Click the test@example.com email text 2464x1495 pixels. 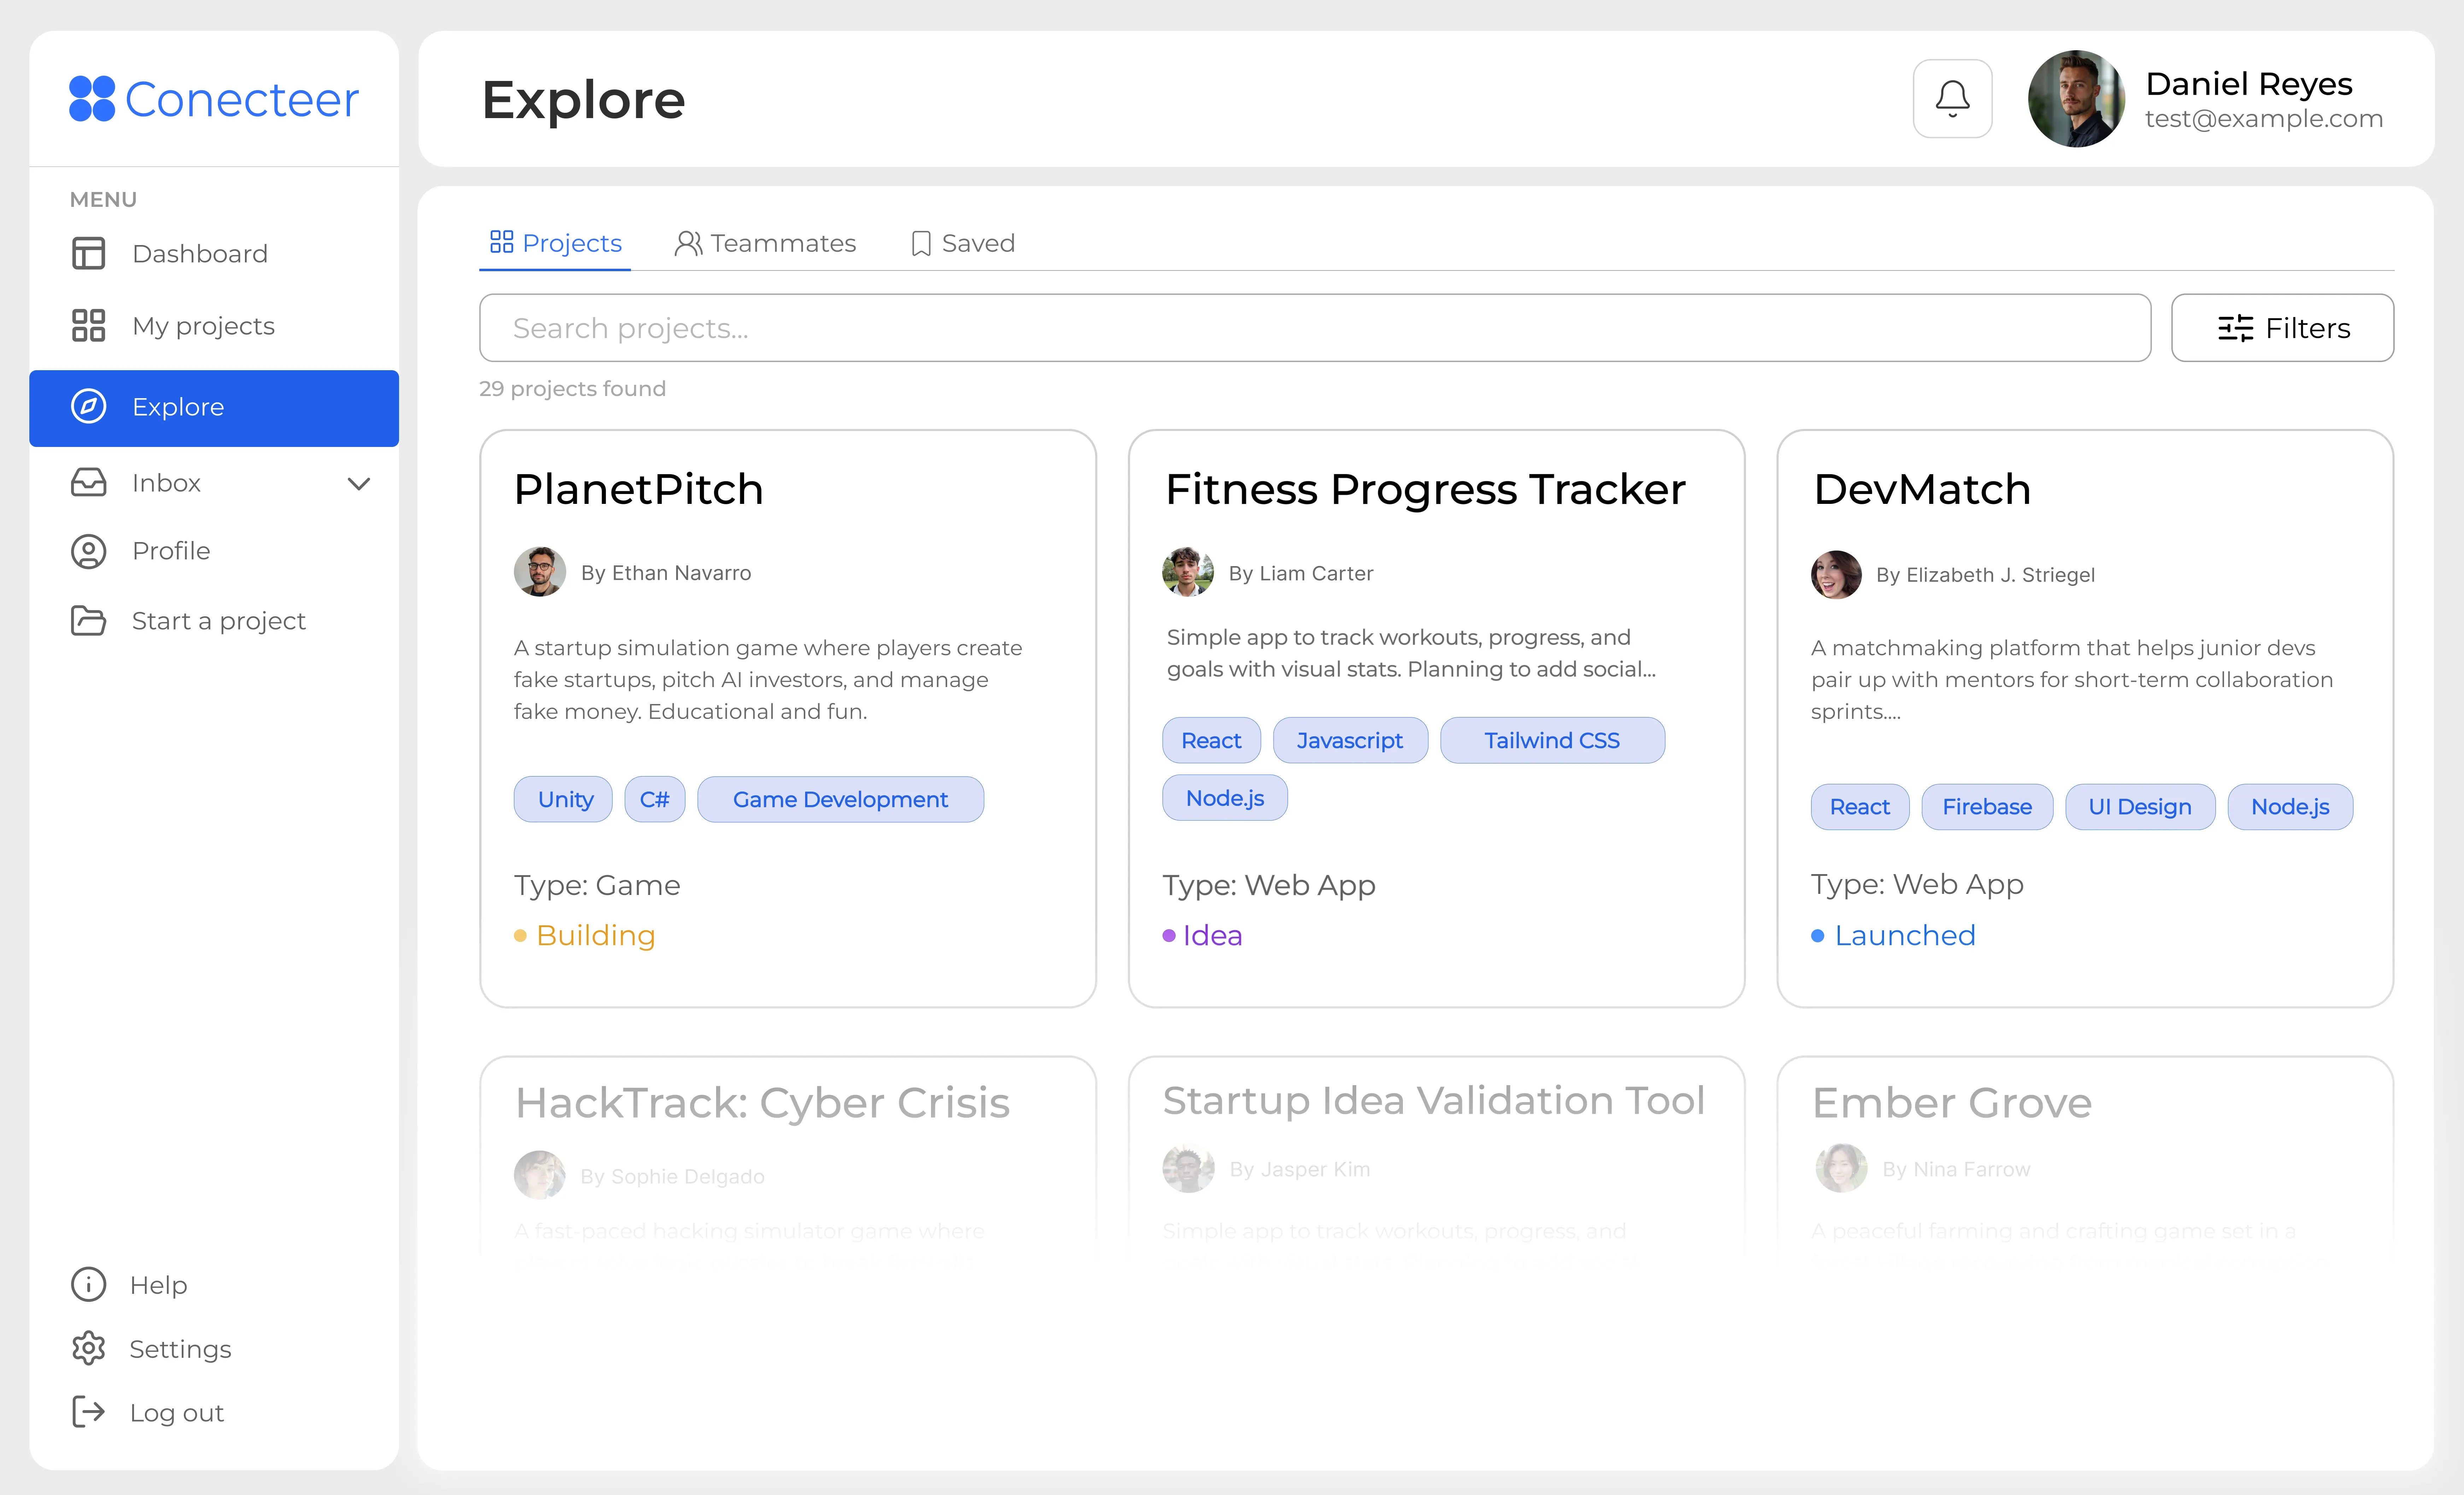[2264, 119]
